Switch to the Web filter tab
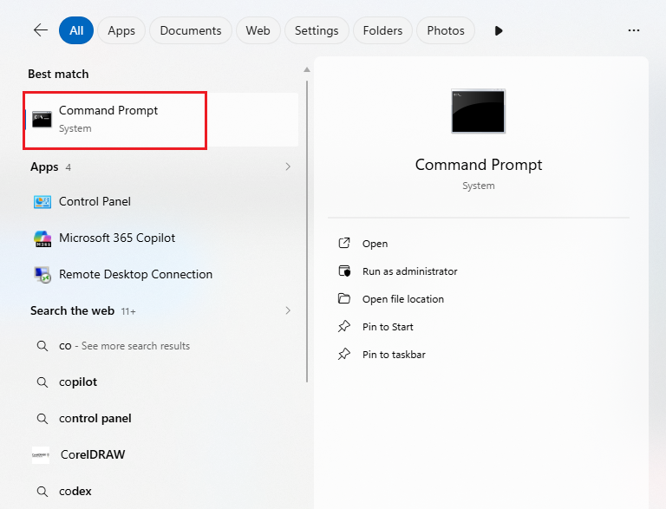Screen dimensions: 666x509 258,30
